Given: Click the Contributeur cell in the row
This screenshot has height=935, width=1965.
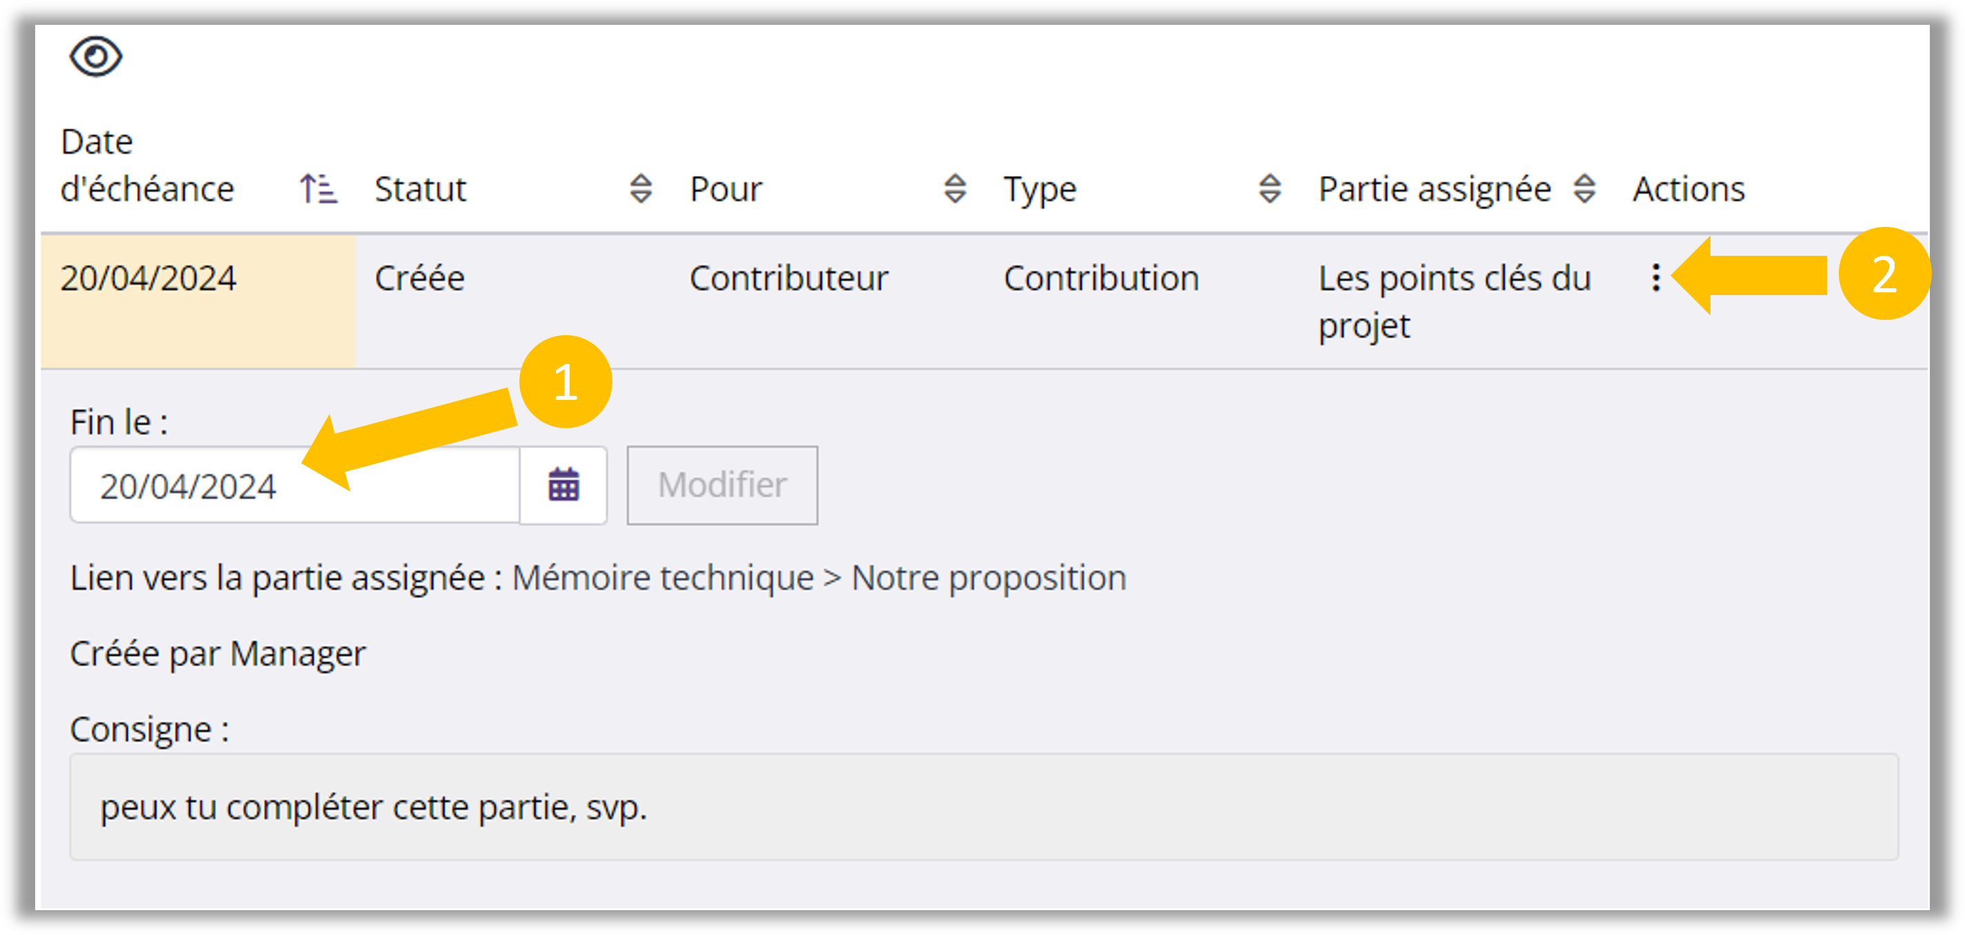Looking at the screenshot, I should click(789, 279).
